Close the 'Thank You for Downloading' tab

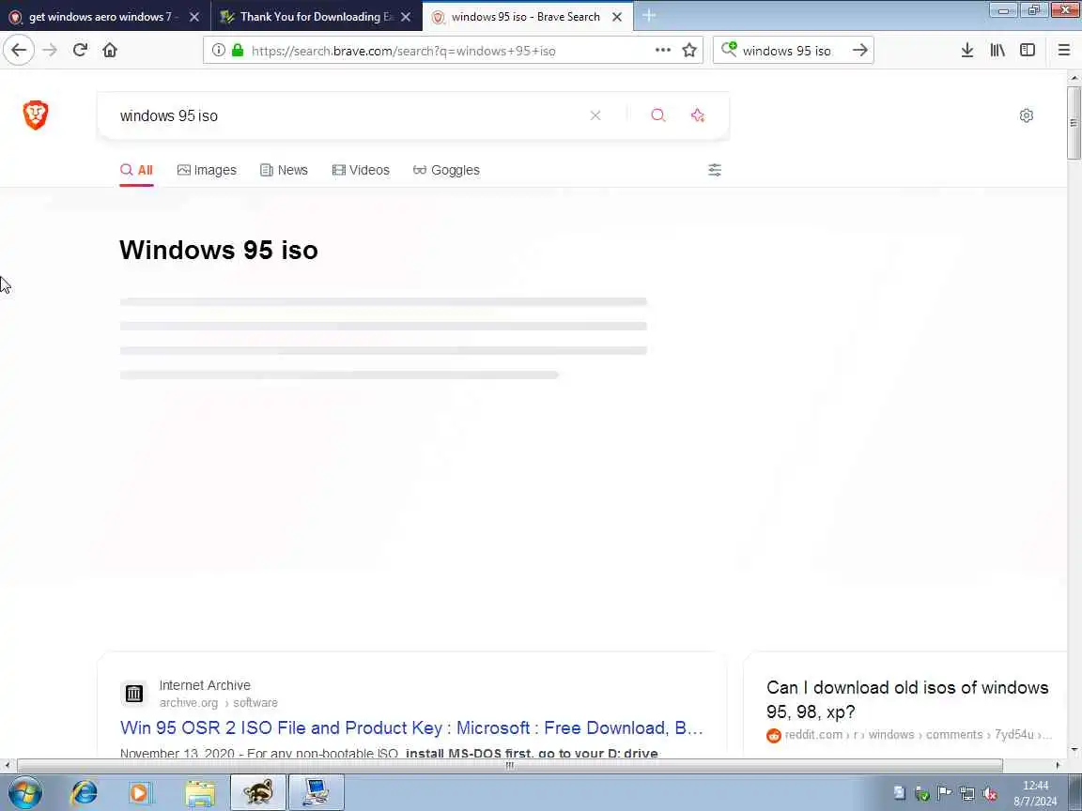click(406, 17)
